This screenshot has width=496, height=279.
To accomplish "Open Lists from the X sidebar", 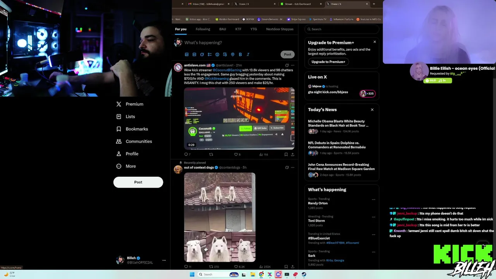I will click(x=126, y=117).
